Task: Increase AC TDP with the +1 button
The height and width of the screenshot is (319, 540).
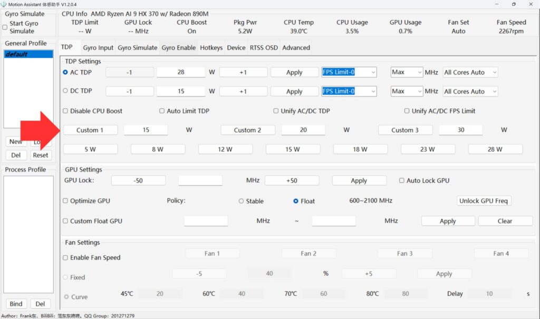Action: (x=243, y=72)
